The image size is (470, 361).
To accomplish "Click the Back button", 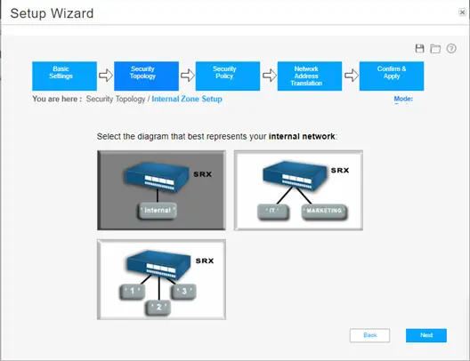I will point(370,335).
